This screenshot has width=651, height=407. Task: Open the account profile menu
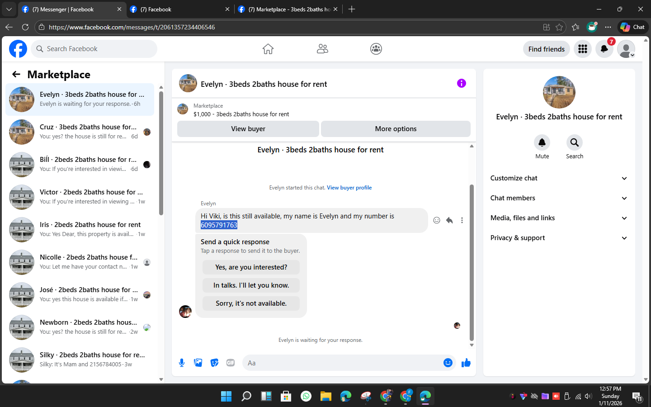[x=626, y=49]
